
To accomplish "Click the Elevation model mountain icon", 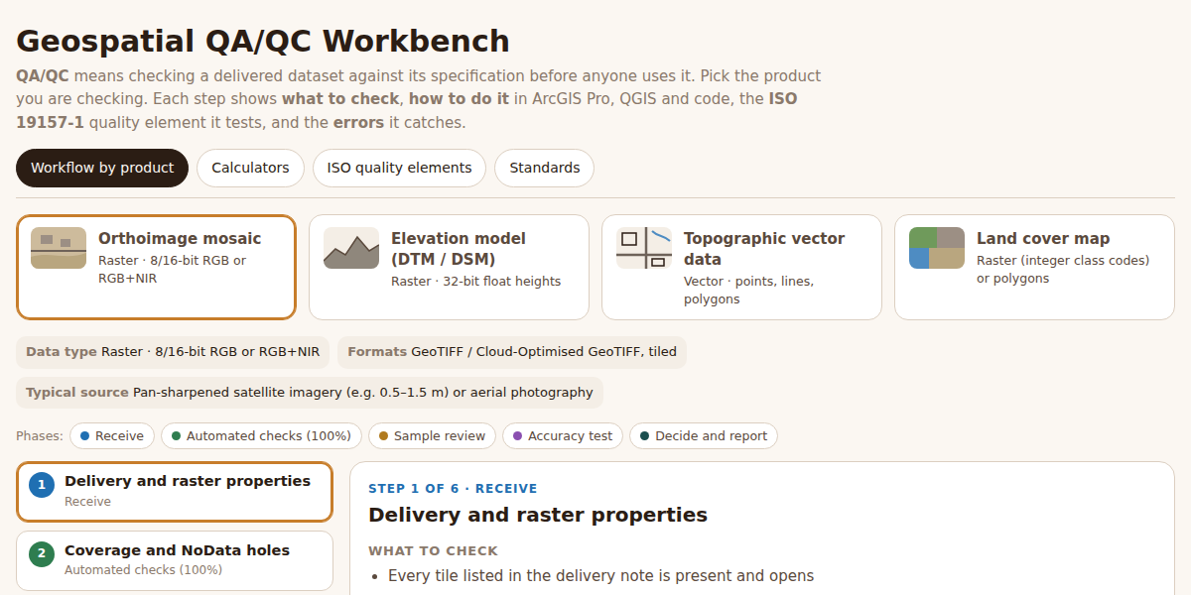I will tap(351, 248).
